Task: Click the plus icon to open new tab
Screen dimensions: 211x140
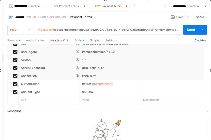Action: [x=134, y=6]
